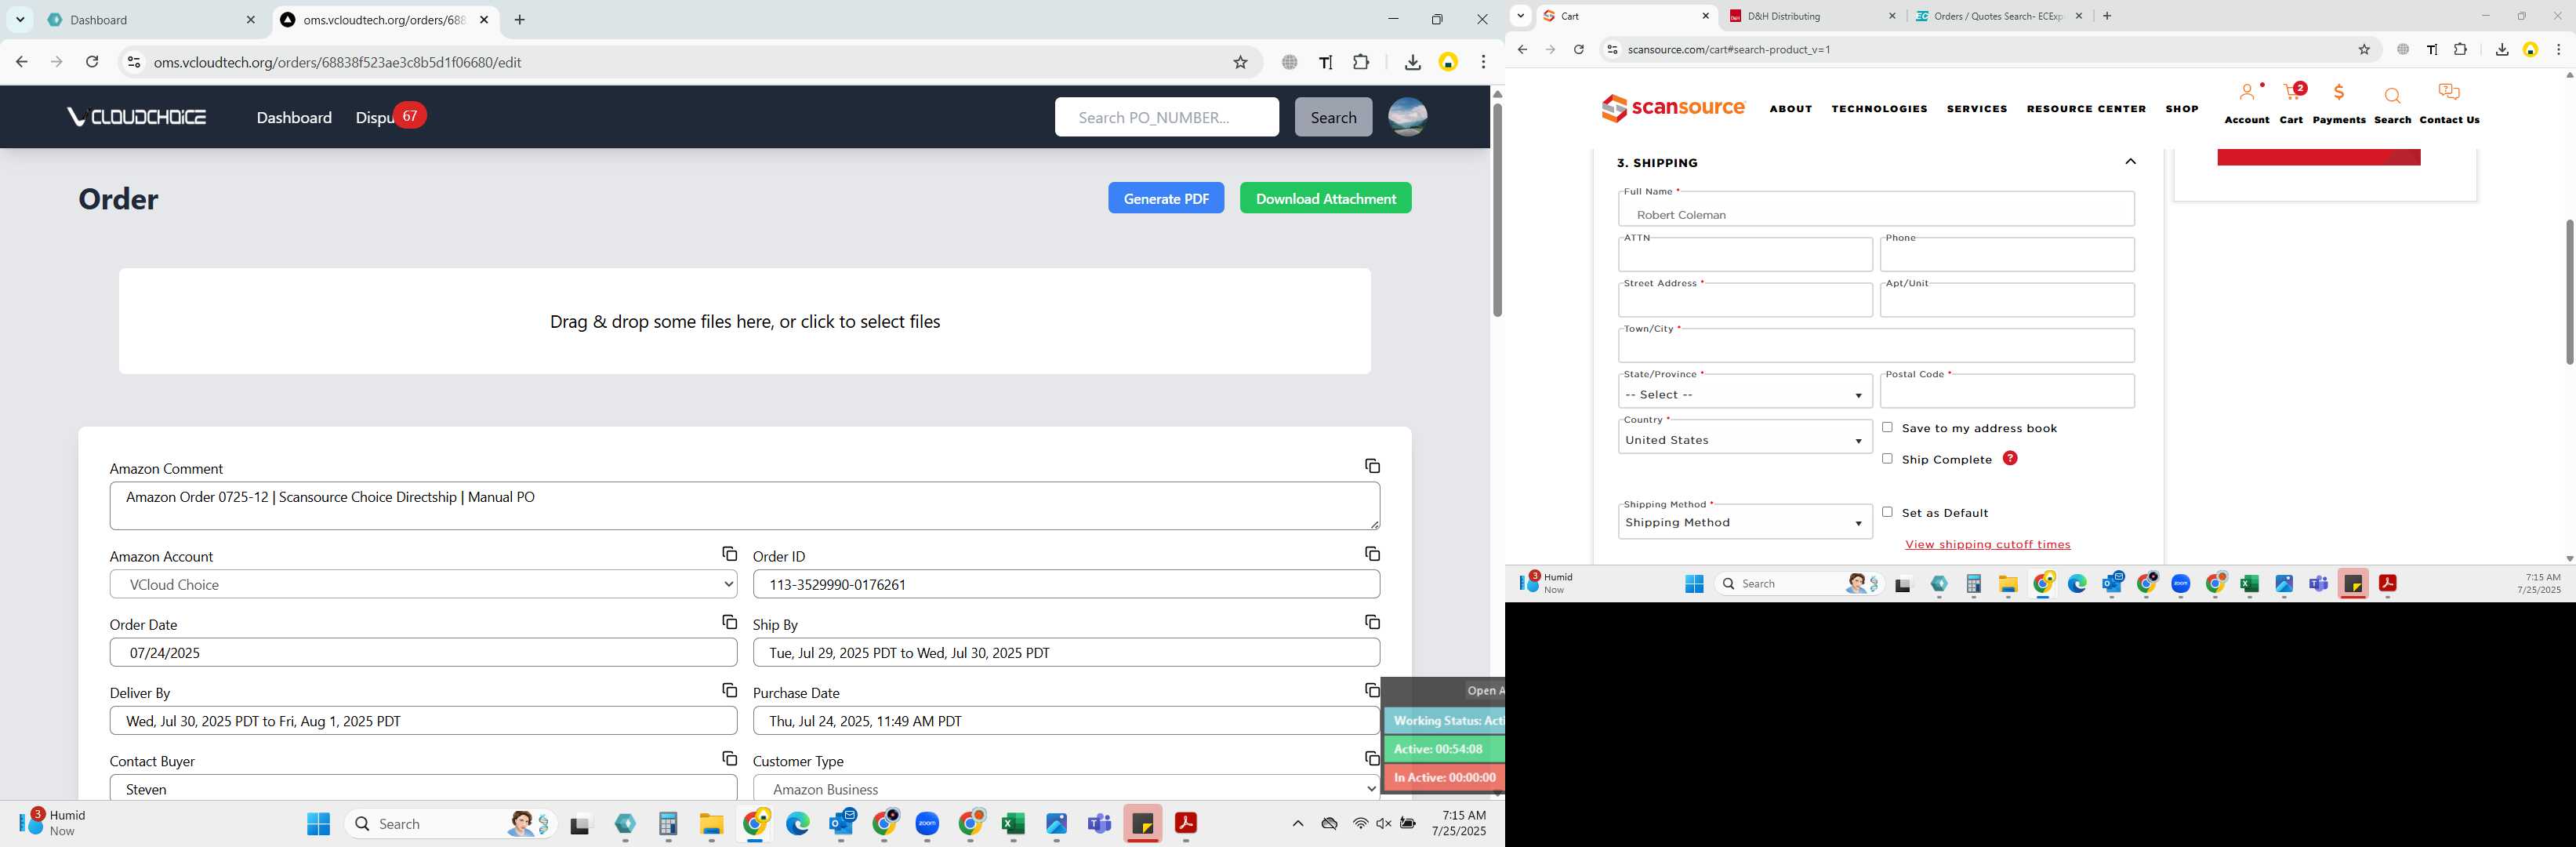This screenshot has height=847, width=2576.
Task: Tick the Set as Default checkbox
Action: tap(1887, 512)
